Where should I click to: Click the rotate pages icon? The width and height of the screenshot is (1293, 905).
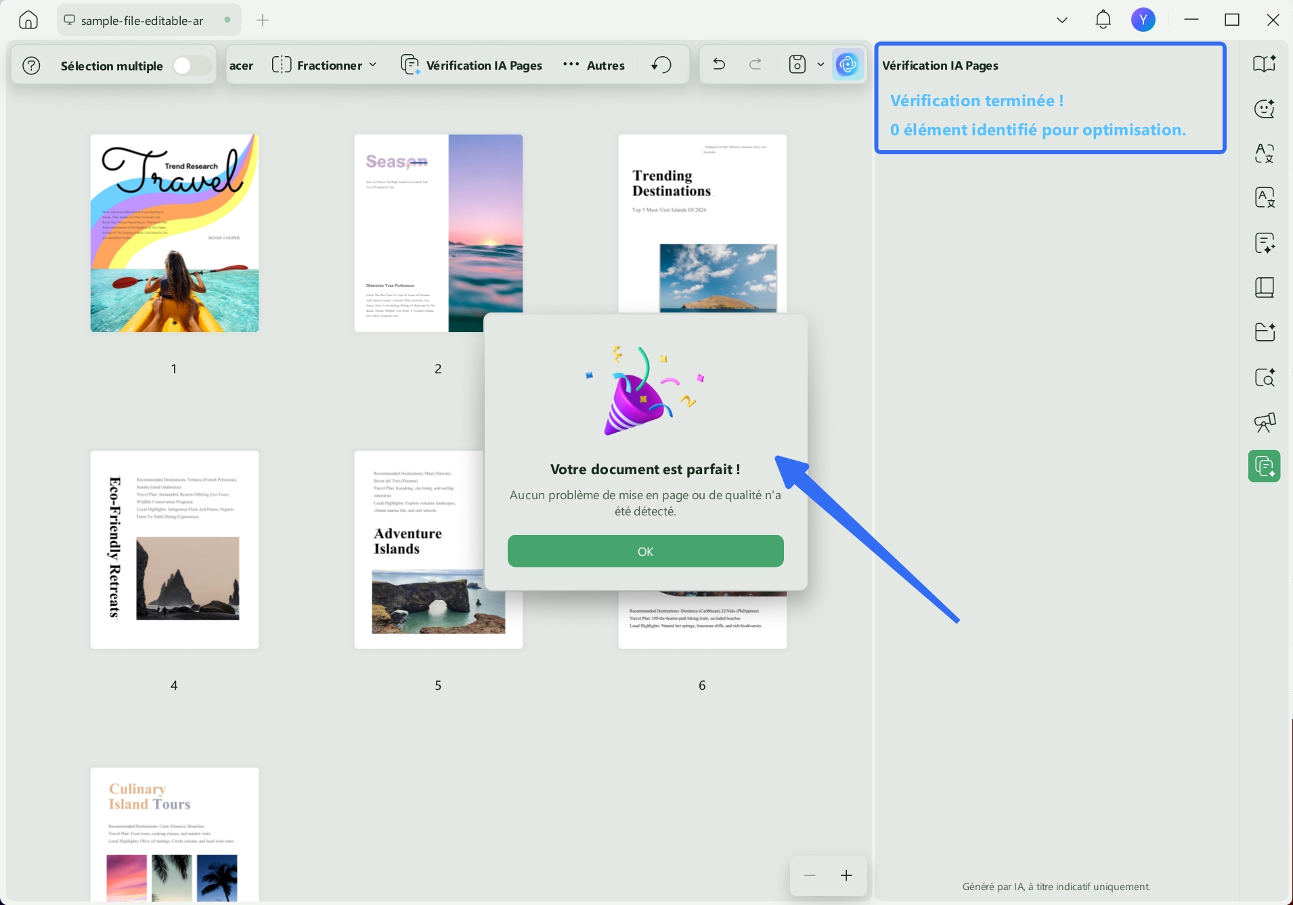pos(661,65)
